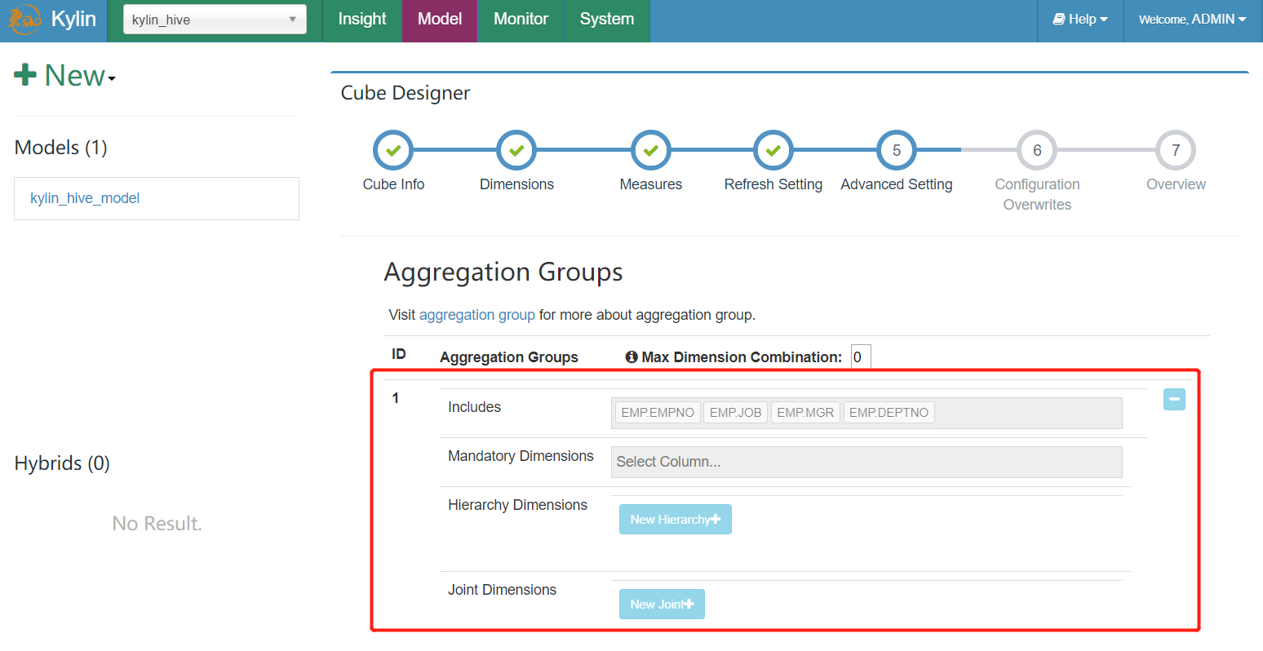Open the aggregation group help link
Image resolution: width=1263 pixels, height=651 pixels.
(477, 315)
